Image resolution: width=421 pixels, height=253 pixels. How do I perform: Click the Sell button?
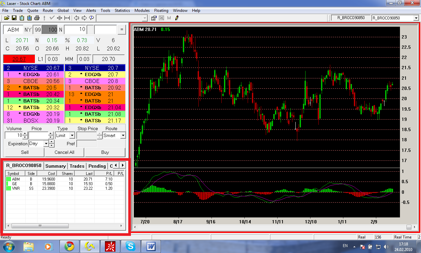[25, 152]
